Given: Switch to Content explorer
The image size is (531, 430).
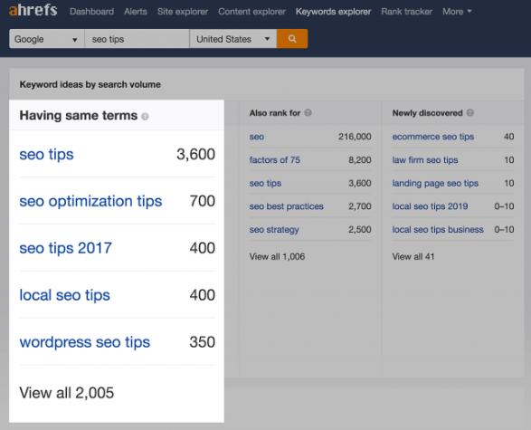Looking at the screenshot, I should click(x=251, y=12).
